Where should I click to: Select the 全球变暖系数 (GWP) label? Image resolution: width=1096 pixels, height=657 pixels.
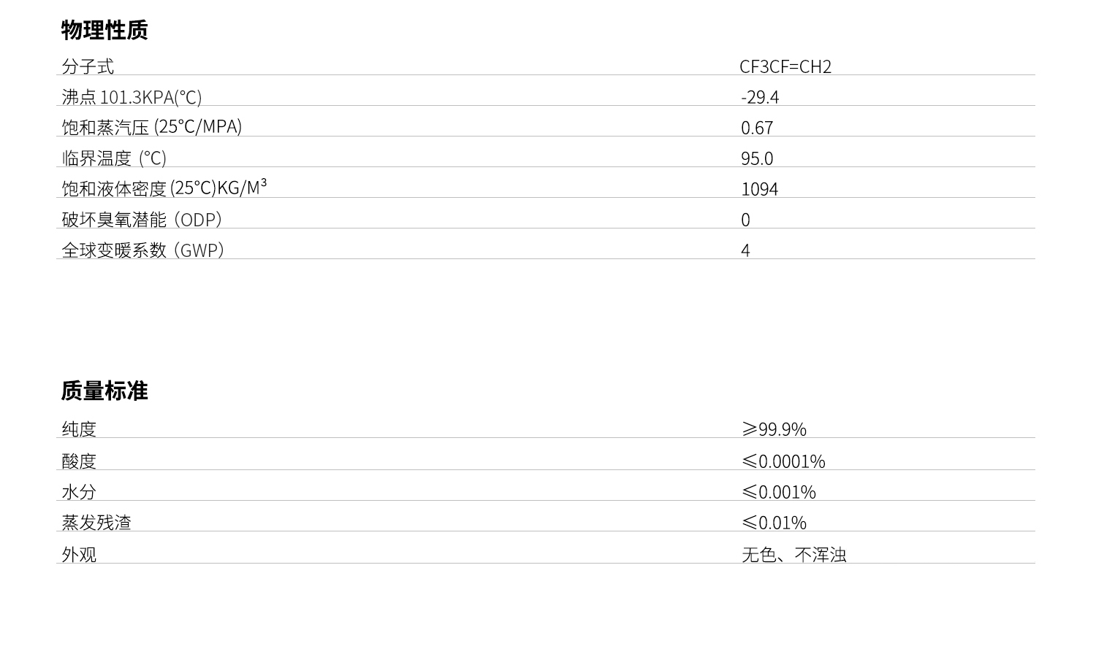142,250
